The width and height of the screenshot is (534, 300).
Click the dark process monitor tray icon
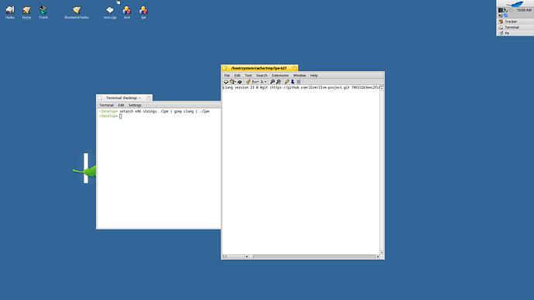(x=501, y=10)
